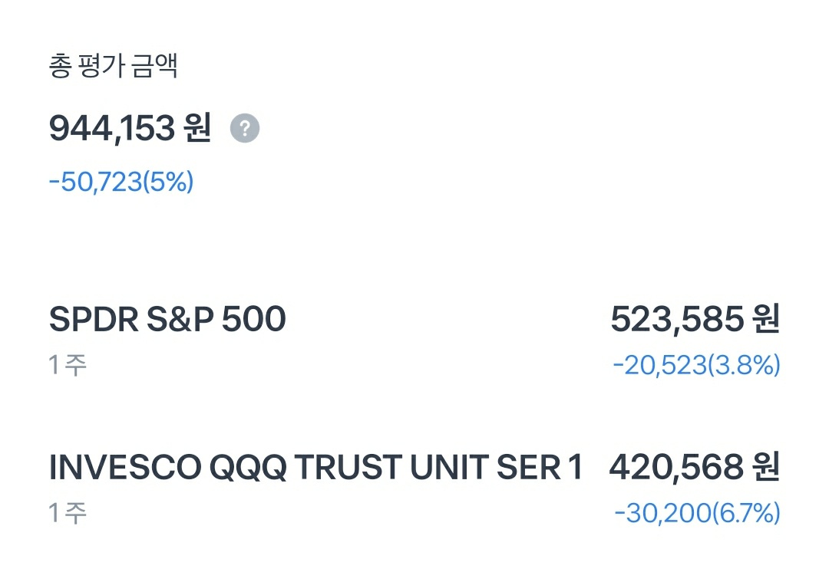The width and height of the screenshot is (829, 582).
Task: Open the SPDR S&P 500 holding
Action: tap(167, 319)
